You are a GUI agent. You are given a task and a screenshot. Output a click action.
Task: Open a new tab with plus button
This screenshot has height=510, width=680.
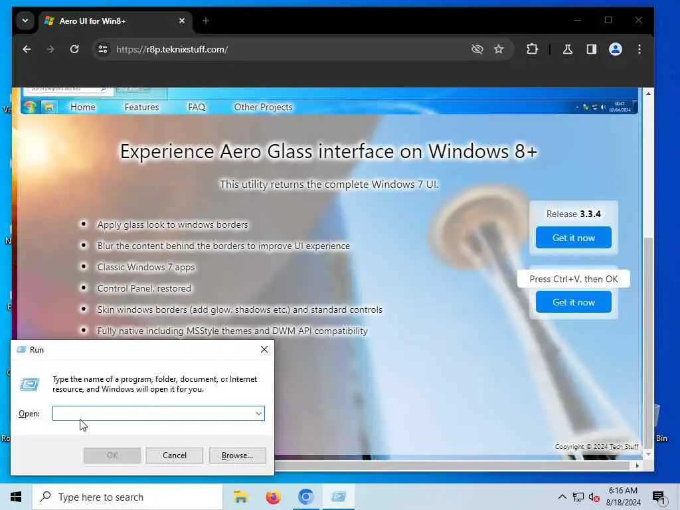(206, 21)
